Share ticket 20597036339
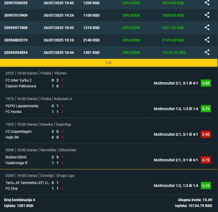 point(207,3)
